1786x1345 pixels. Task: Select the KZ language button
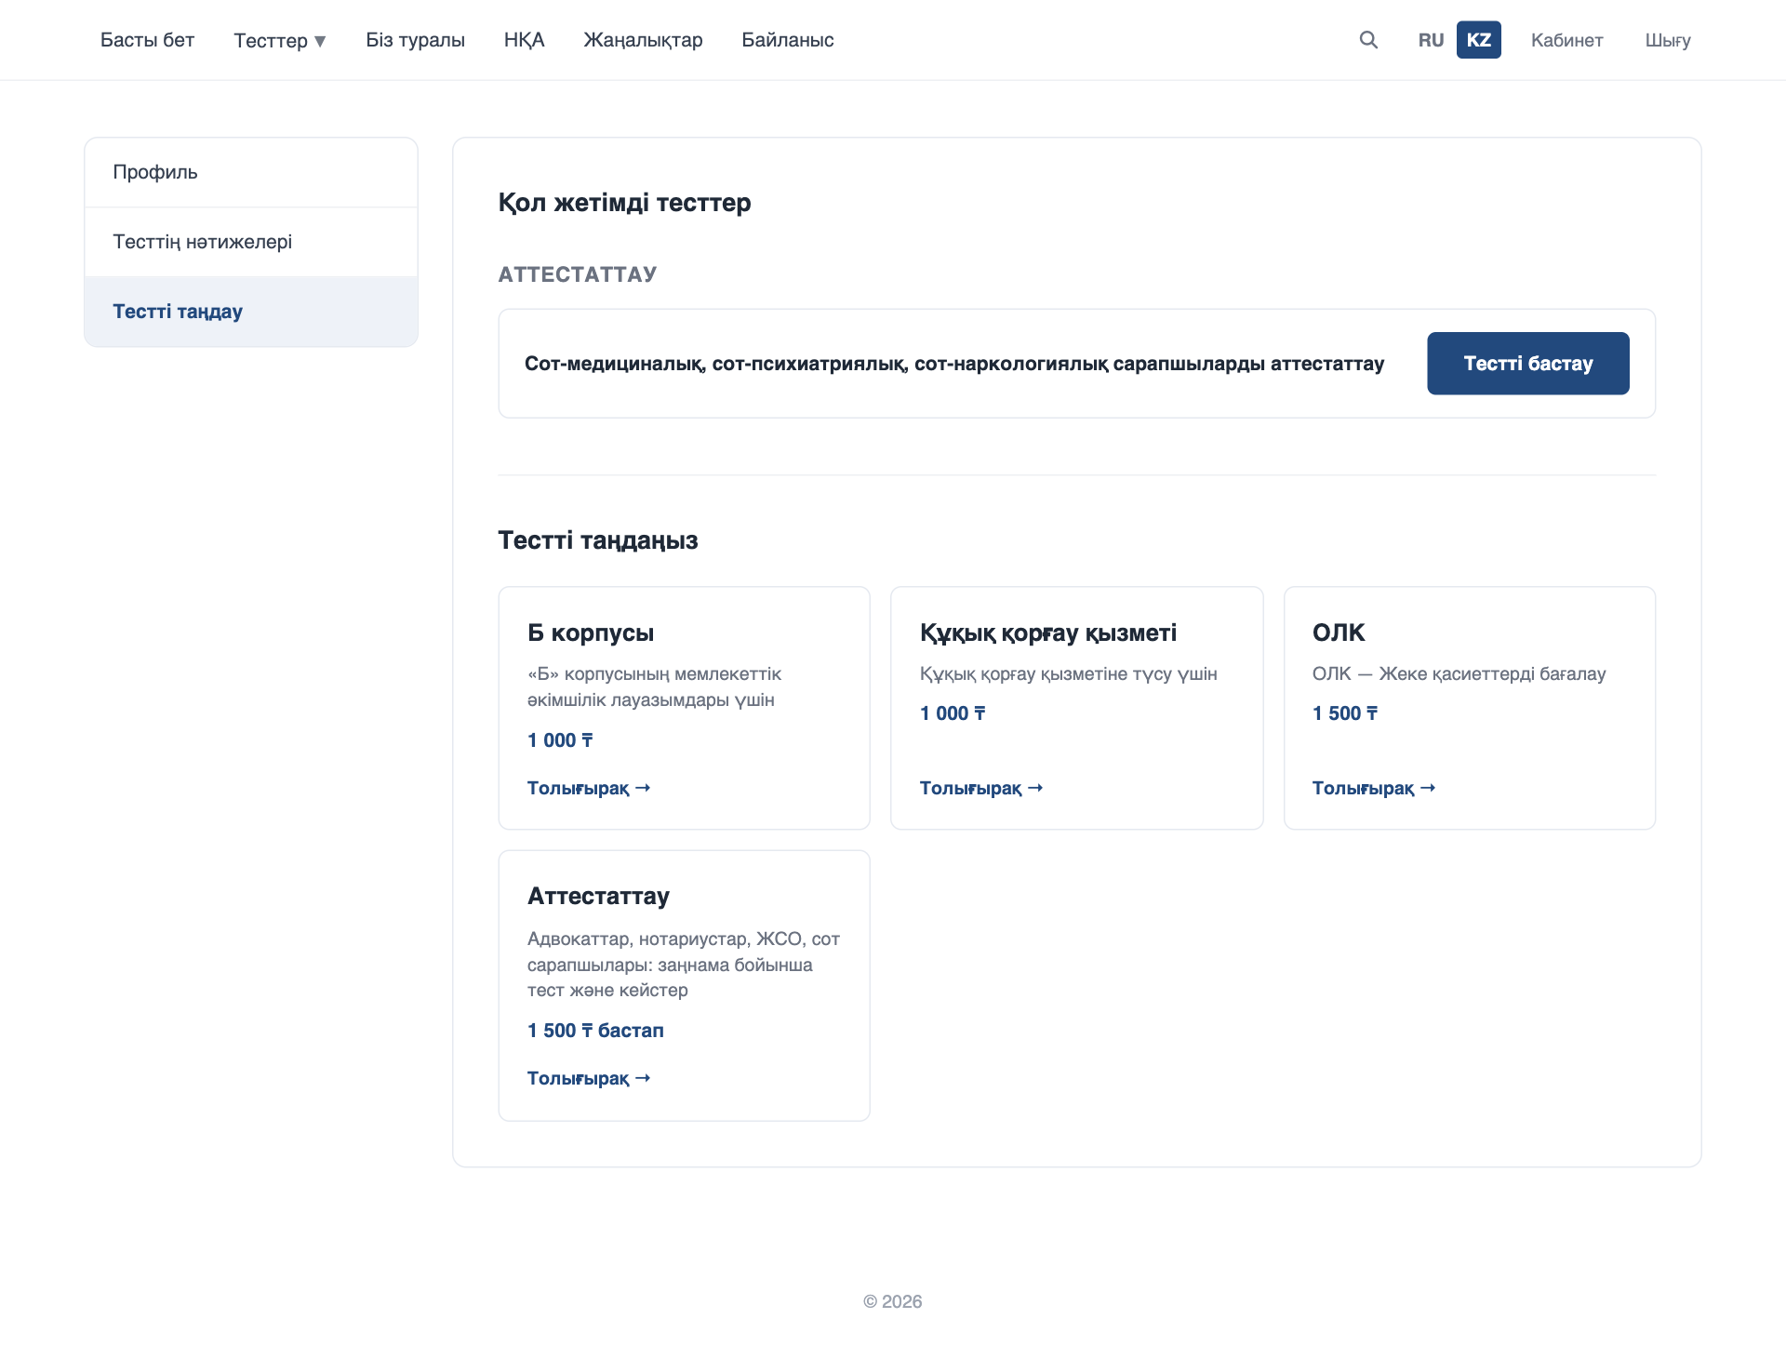1478,40
